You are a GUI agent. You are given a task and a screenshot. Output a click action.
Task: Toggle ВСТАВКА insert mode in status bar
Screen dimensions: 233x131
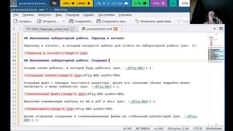(x=143, y=128)
